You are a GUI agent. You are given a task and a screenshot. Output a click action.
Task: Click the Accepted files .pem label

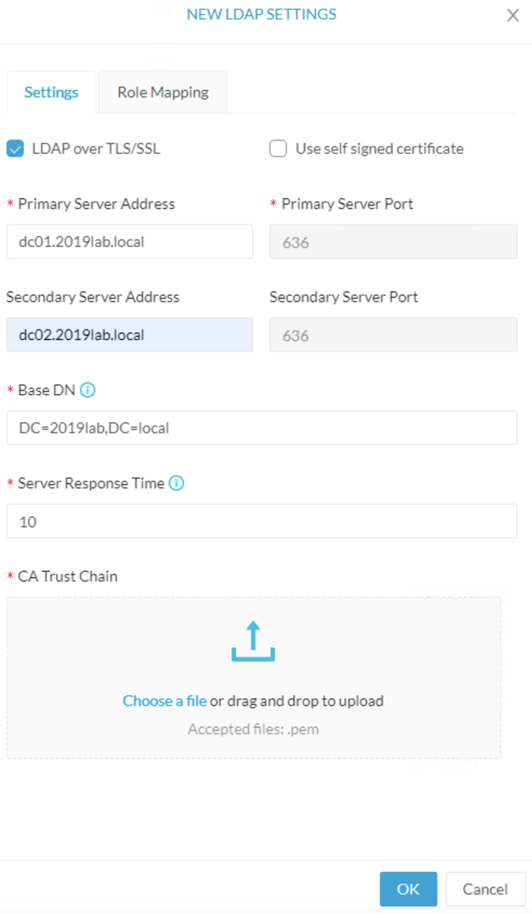pyautogui.click(x=253, y=728)
